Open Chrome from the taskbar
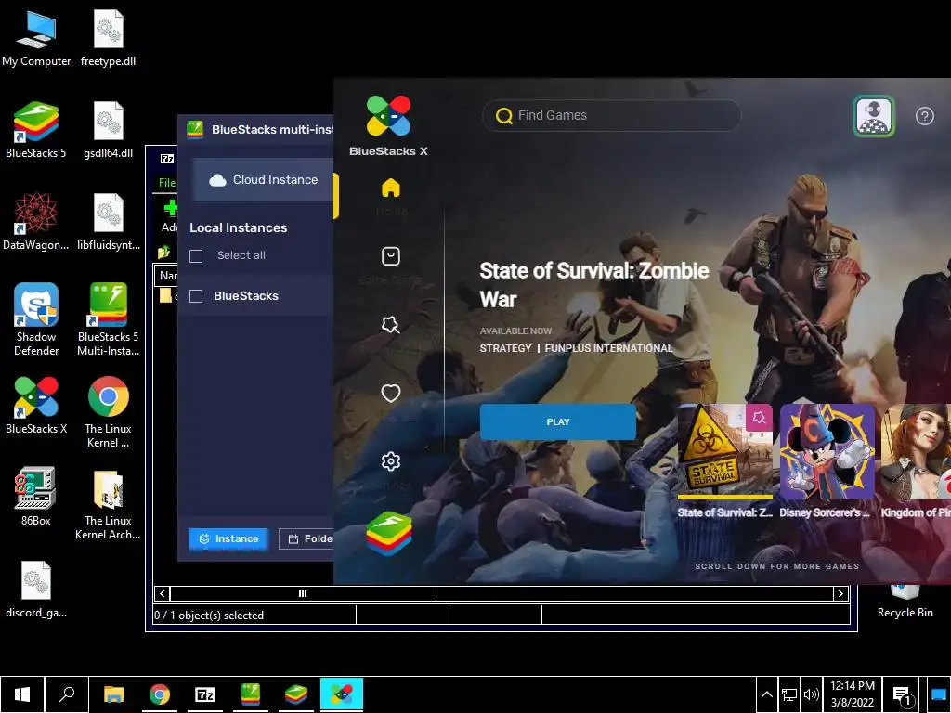951x713 pixels. [x=159, y=694]
